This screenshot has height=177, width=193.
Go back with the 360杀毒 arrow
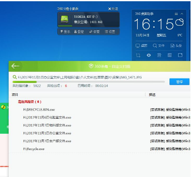pos(15,66)
